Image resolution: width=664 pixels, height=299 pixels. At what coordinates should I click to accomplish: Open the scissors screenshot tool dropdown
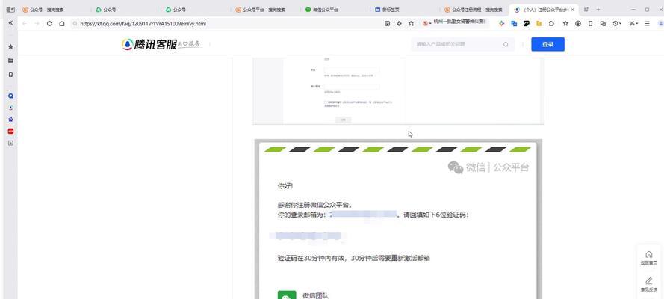tap(633, 24)
